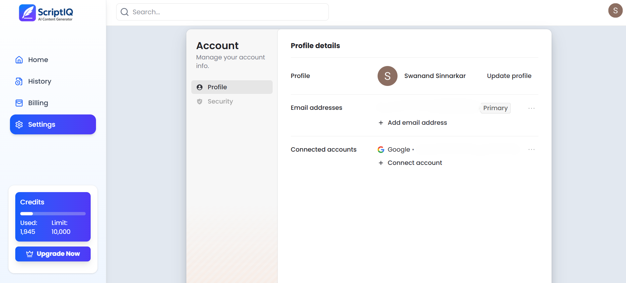Click the Security shield icon

pyautogui.click(x=200, y=102)
